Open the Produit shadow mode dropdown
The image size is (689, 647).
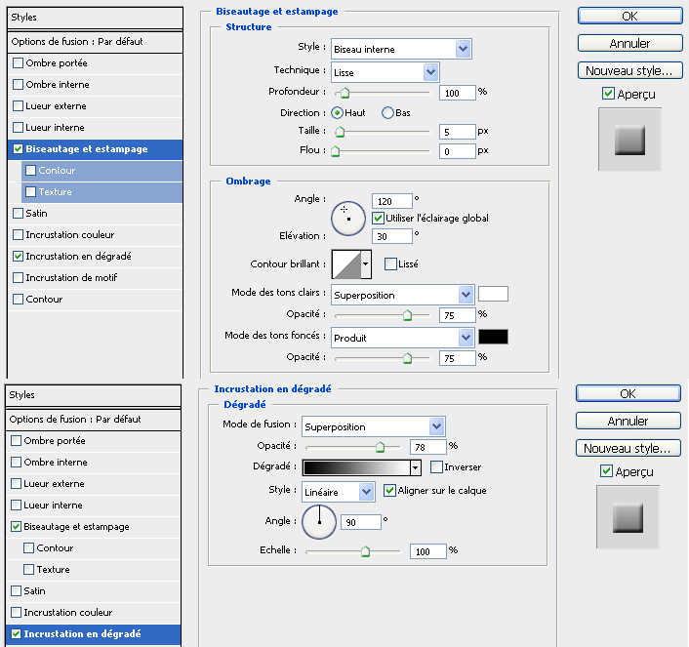point(401,337)
